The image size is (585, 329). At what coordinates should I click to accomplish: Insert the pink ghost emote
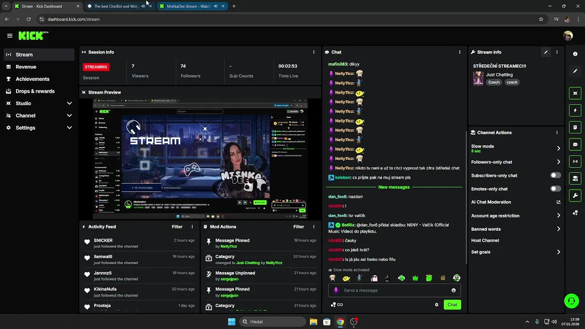coord(374,278)
